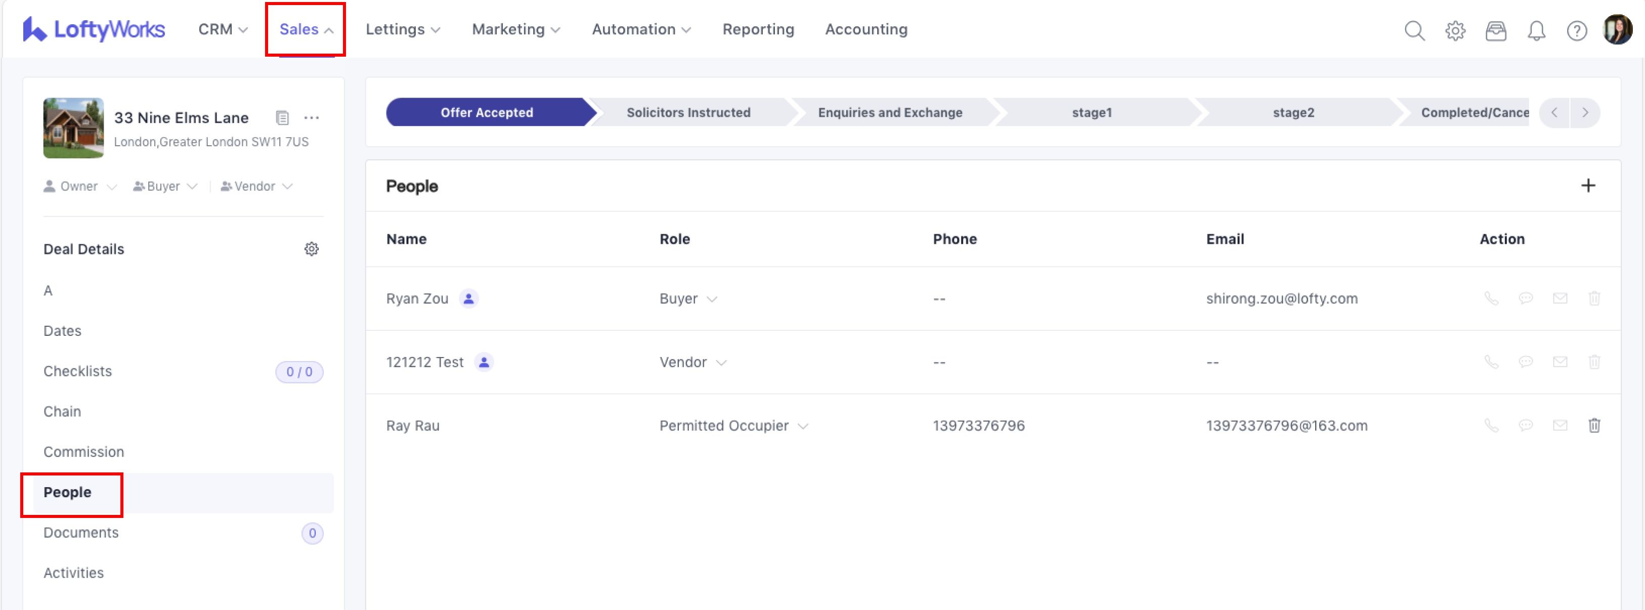1645x610 pixels.
Task: Go to Reporting in top navigation
Action: pyautogui.click(x=758, y=29)
